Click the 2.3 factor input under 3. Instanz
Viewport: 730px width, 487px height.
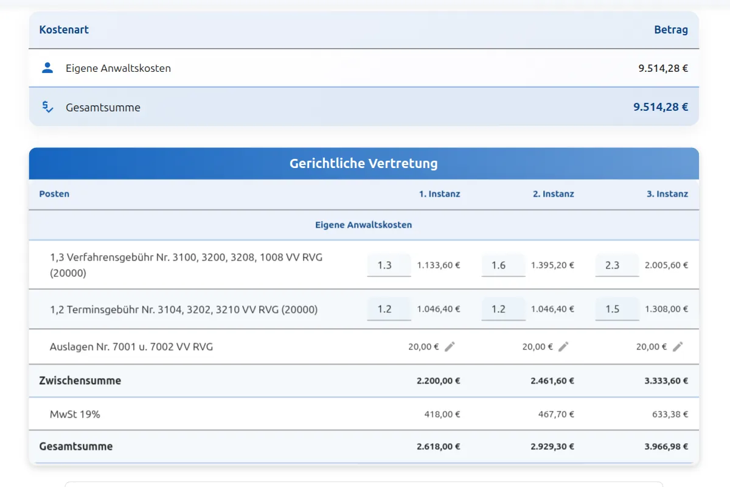(x=617, y=265)
